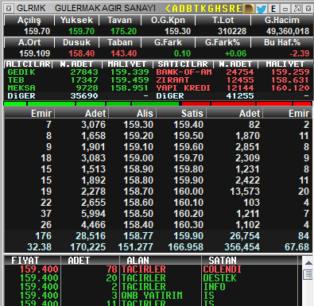This screenshot has height=306, width=314.
Task: Click the trade list scrollbar thumb
Action: coord(308,274)
